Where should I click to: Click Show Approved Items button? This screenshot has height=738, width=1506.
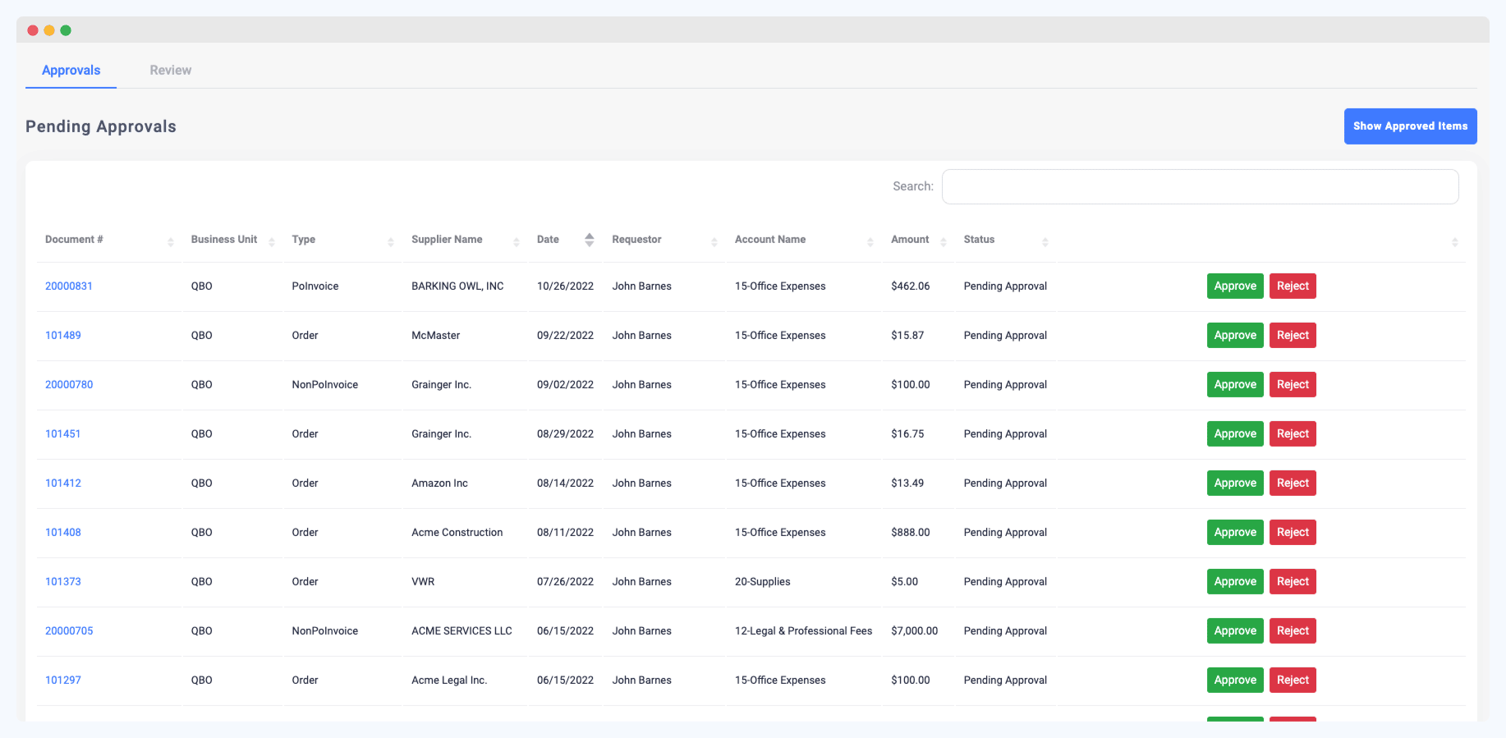(1411, 126)
